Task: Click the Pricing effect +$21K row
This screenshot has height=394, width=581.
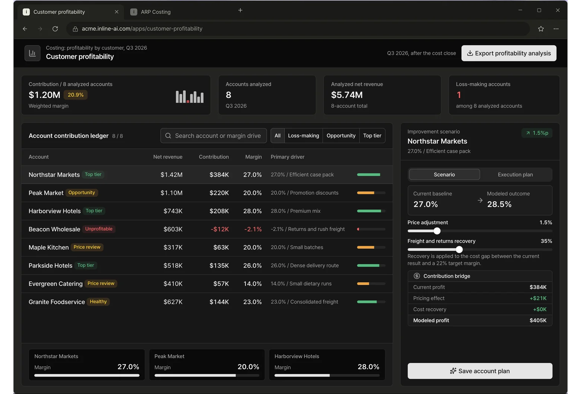Action: coord(480,298)
